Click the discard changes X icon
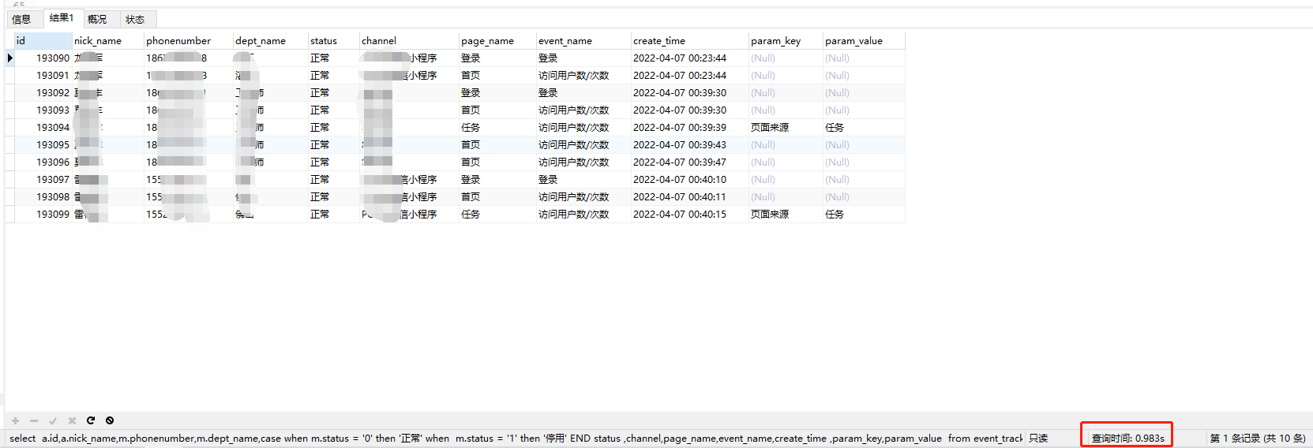Screen dimensions: 1313x448 pyautogui.click(x=72, y=420)
